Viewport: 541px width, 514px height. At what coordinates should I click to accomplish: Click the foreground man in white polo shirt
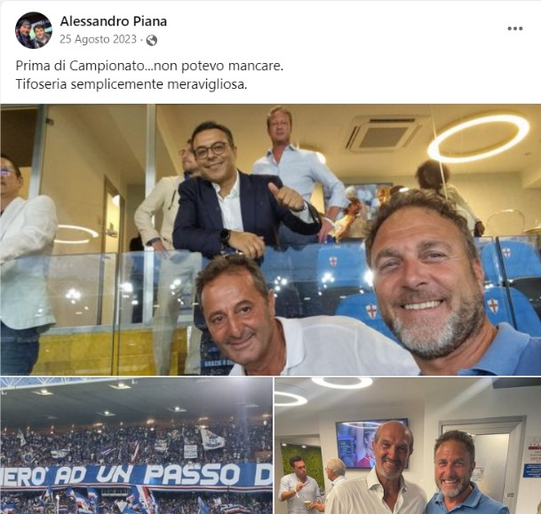click(282, 317)
